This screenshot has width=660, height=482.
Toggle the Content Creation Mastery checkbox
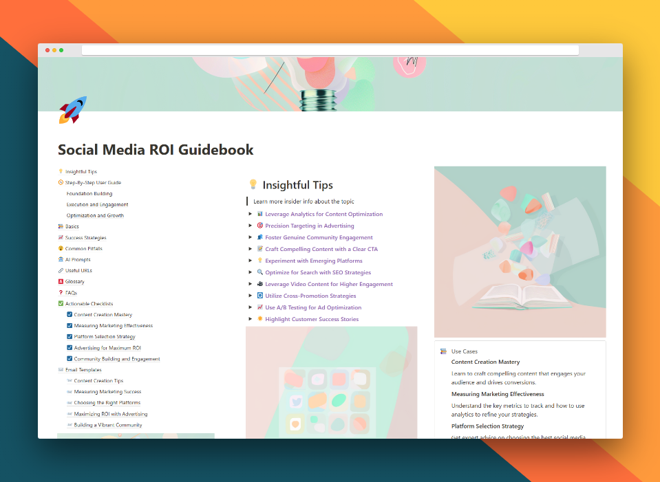click(x=70, y=314)
